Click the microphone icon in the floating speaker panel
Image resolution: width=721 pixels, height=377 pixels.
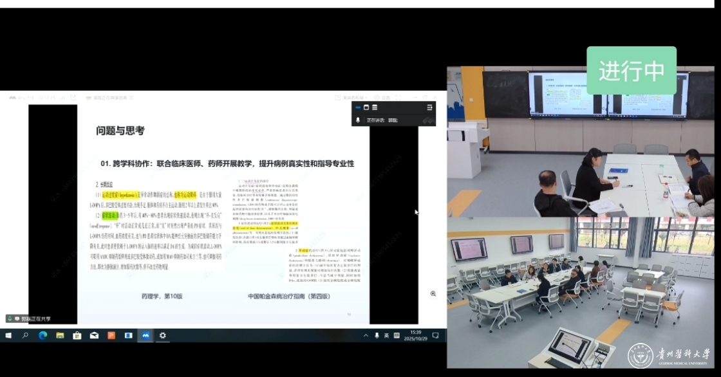click(x=358, y=120)
